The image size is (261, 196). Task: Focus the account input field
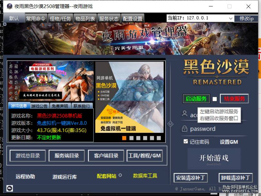[214, 115]
